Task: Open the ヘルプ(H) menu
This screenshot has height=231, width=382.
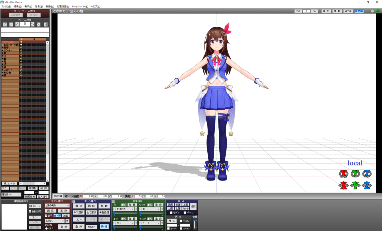Action: click(x=95, y=6)
